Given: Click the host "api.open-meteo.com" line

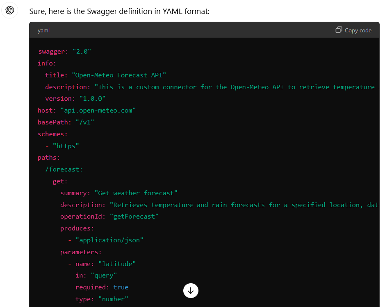Looking at the screenshot, I should click(x=87, y=111).
